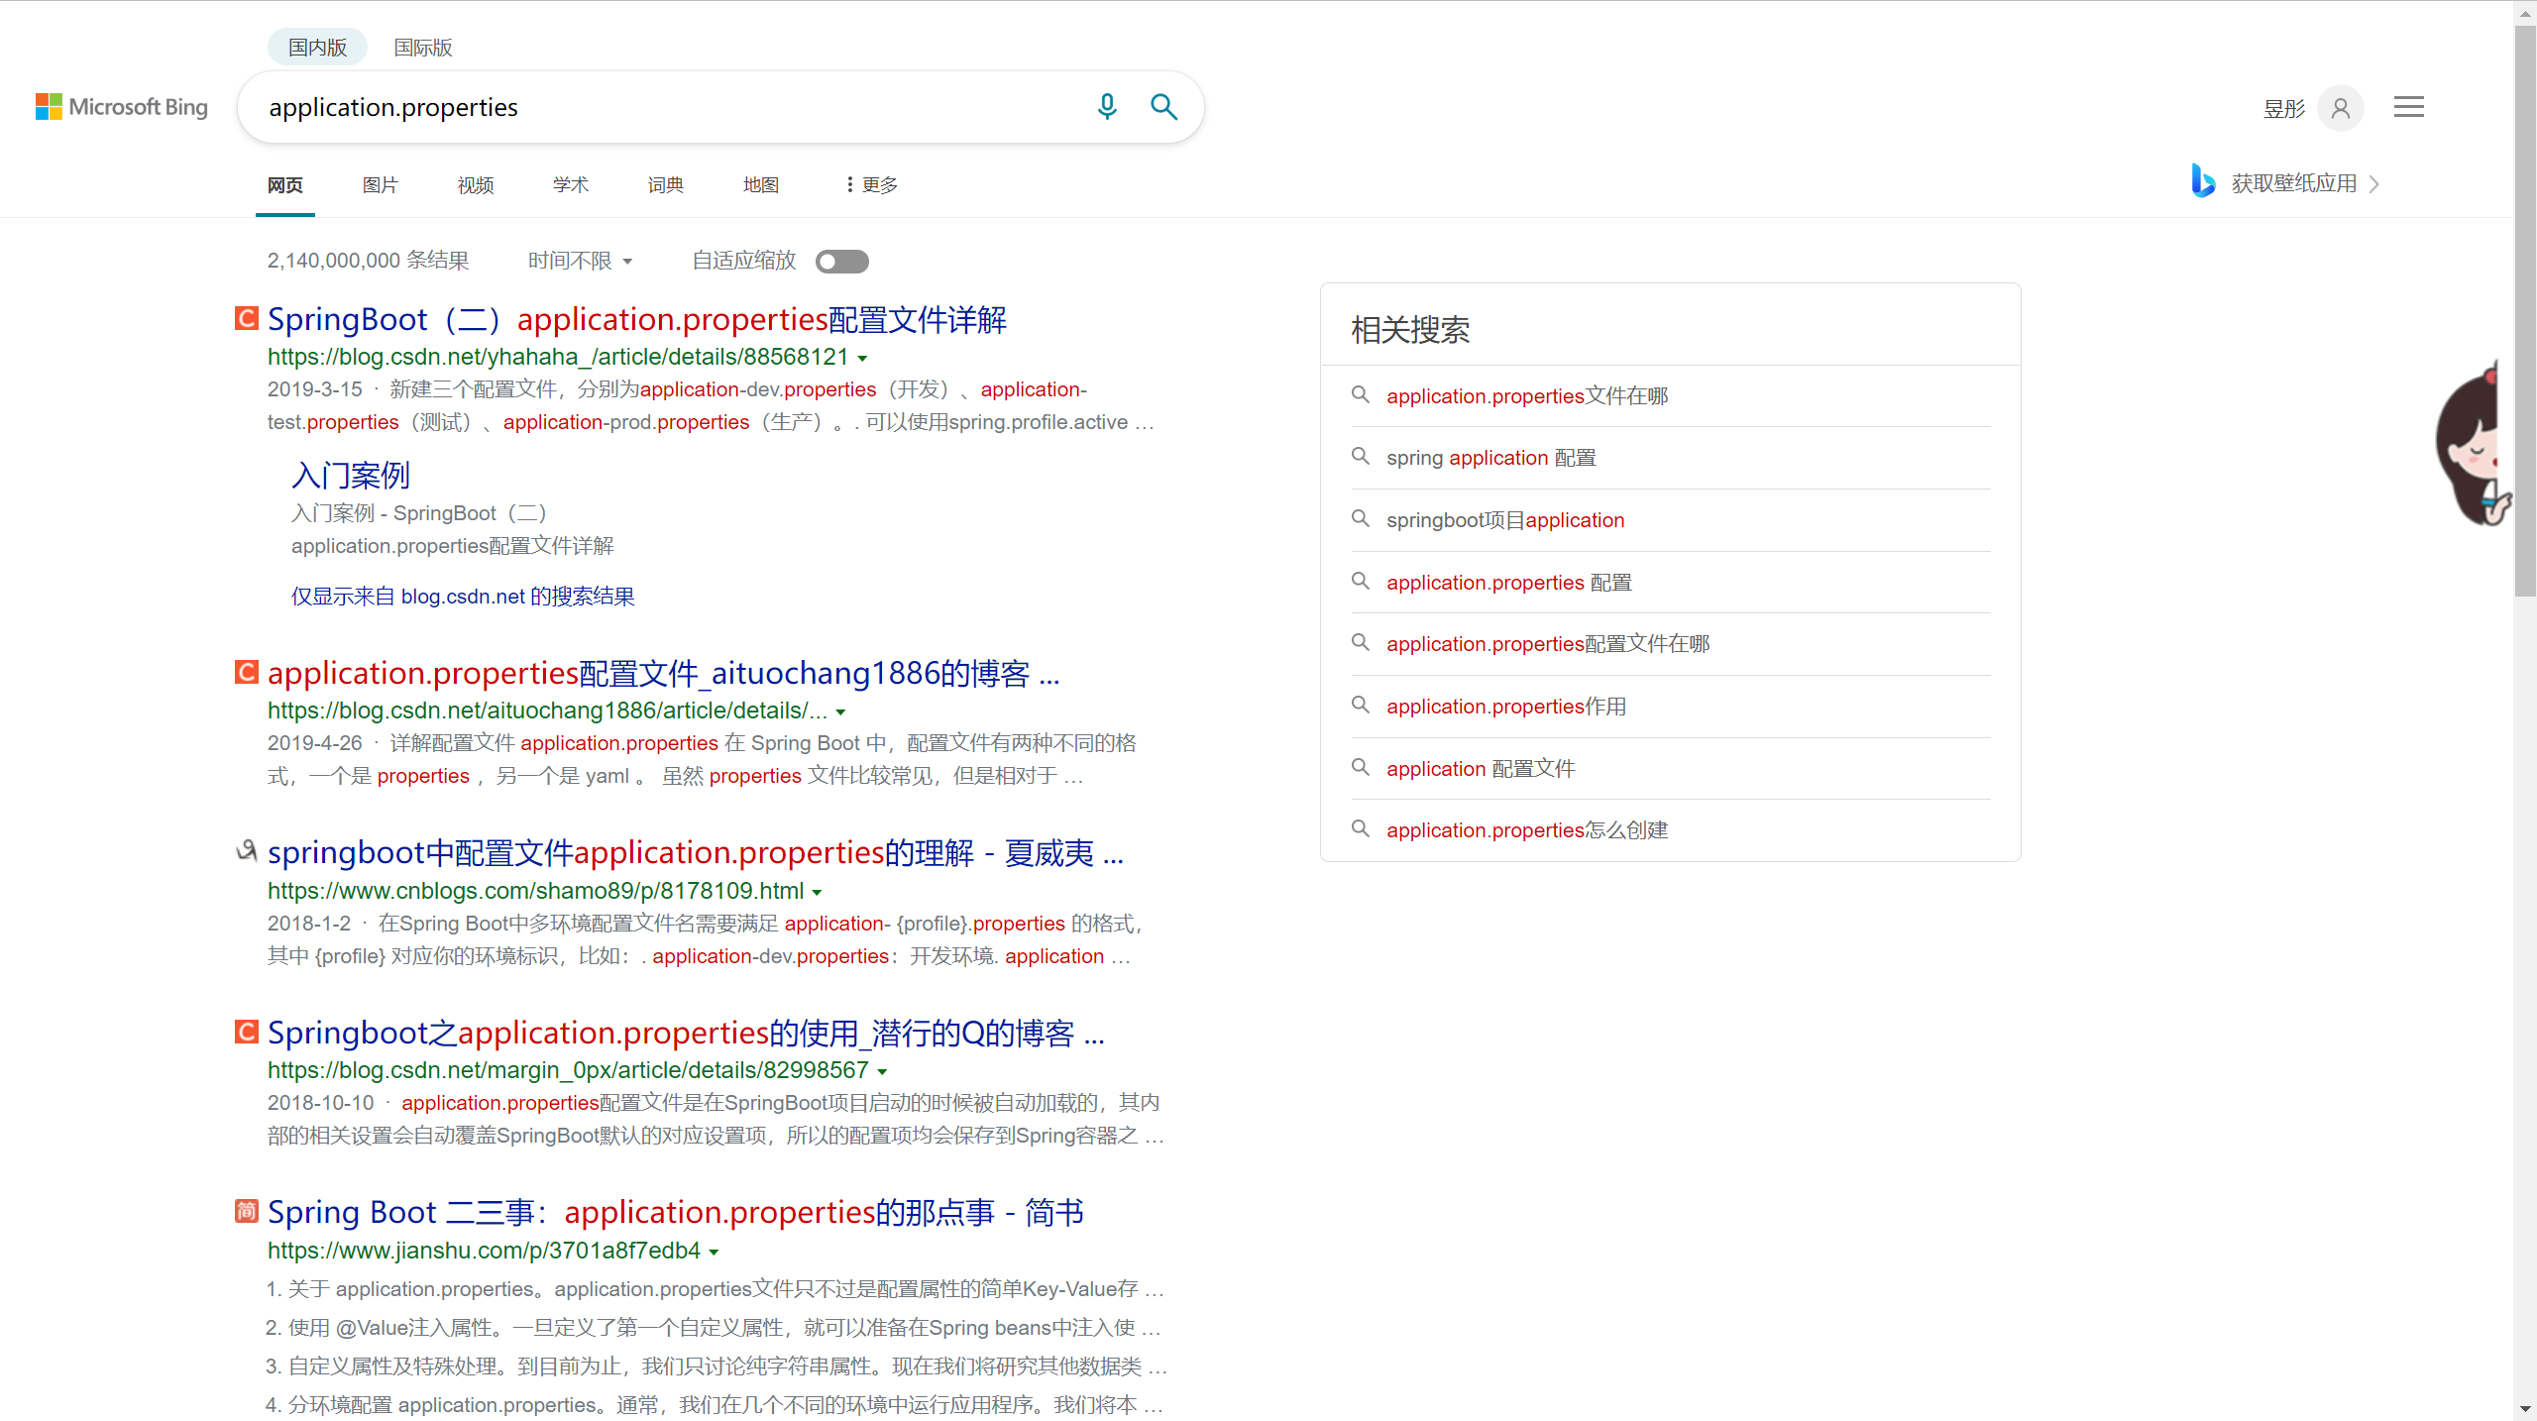Open the 入门案例 sub-link

(x=351, y=476)
